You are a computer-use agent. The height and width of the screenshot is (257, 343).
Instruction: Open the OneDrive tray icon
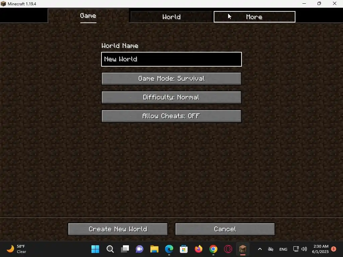(271, 249)
